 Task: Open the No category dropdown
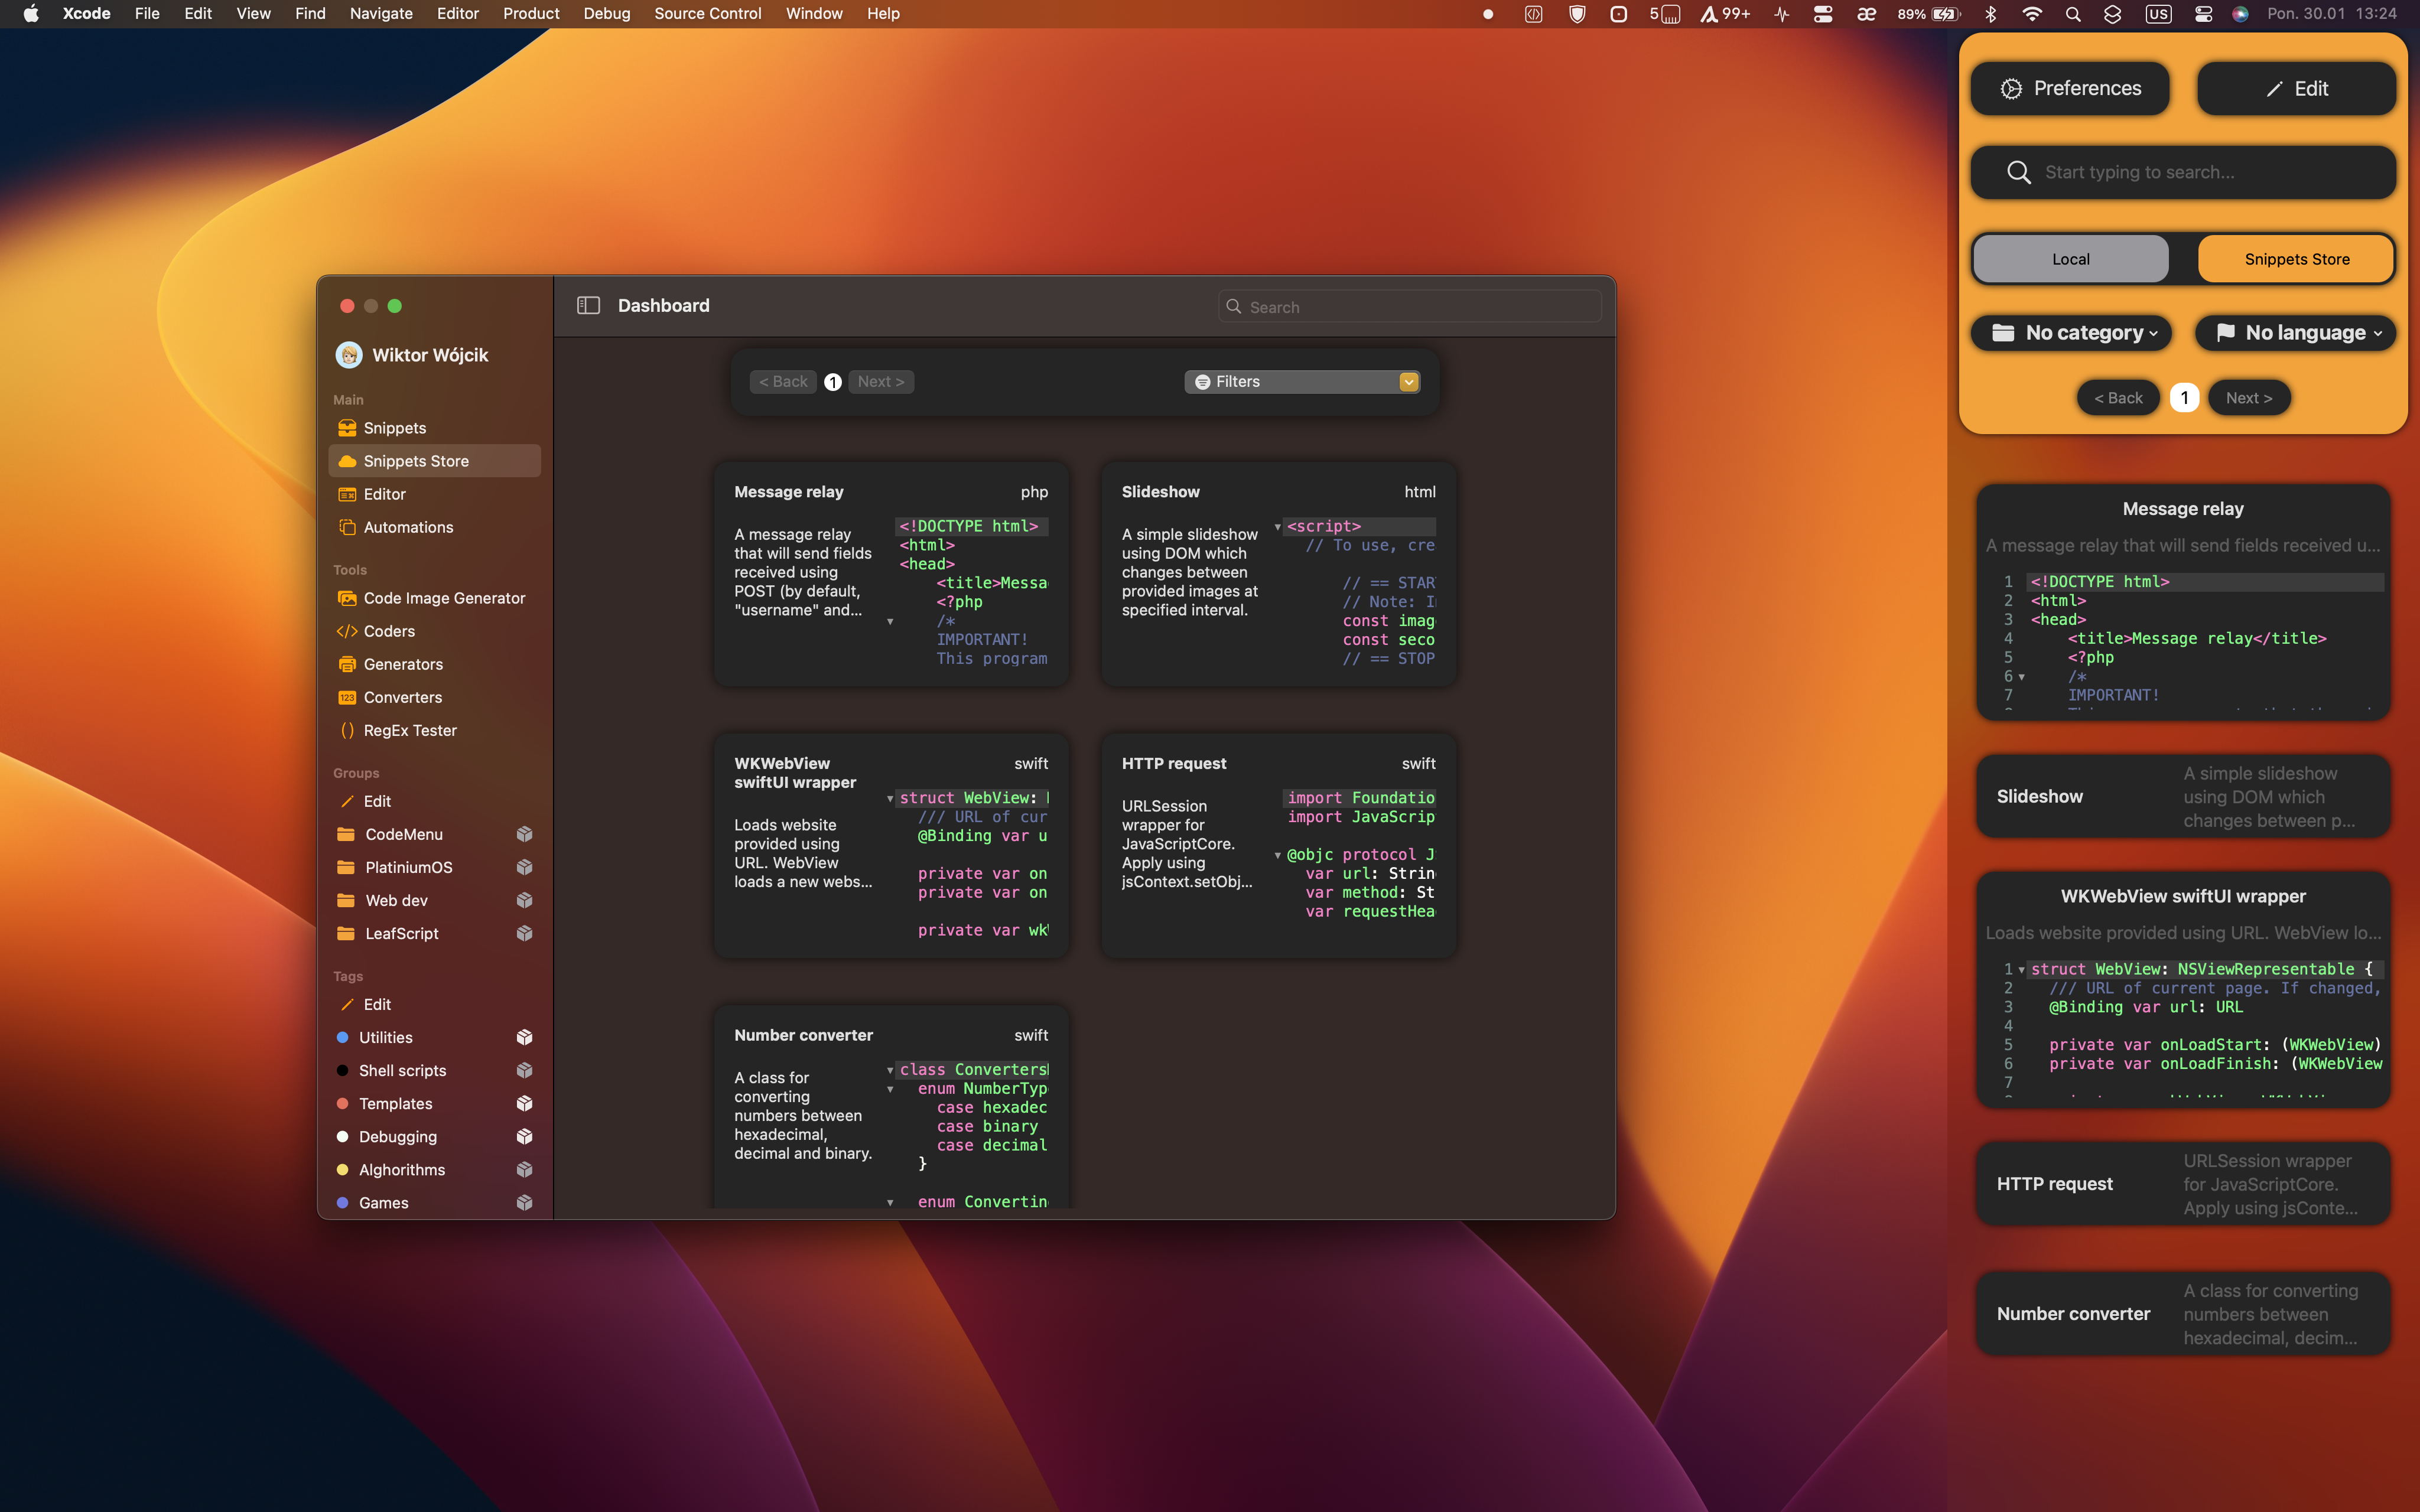tap(2071, 332)
